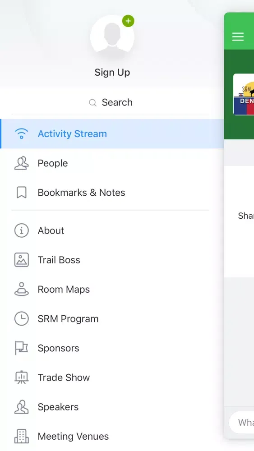
Task: Click the Speakers icon
Action: (22, 407)
